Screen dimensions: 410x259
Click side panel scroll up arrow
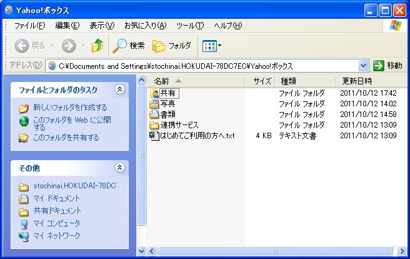click(141, 80)
